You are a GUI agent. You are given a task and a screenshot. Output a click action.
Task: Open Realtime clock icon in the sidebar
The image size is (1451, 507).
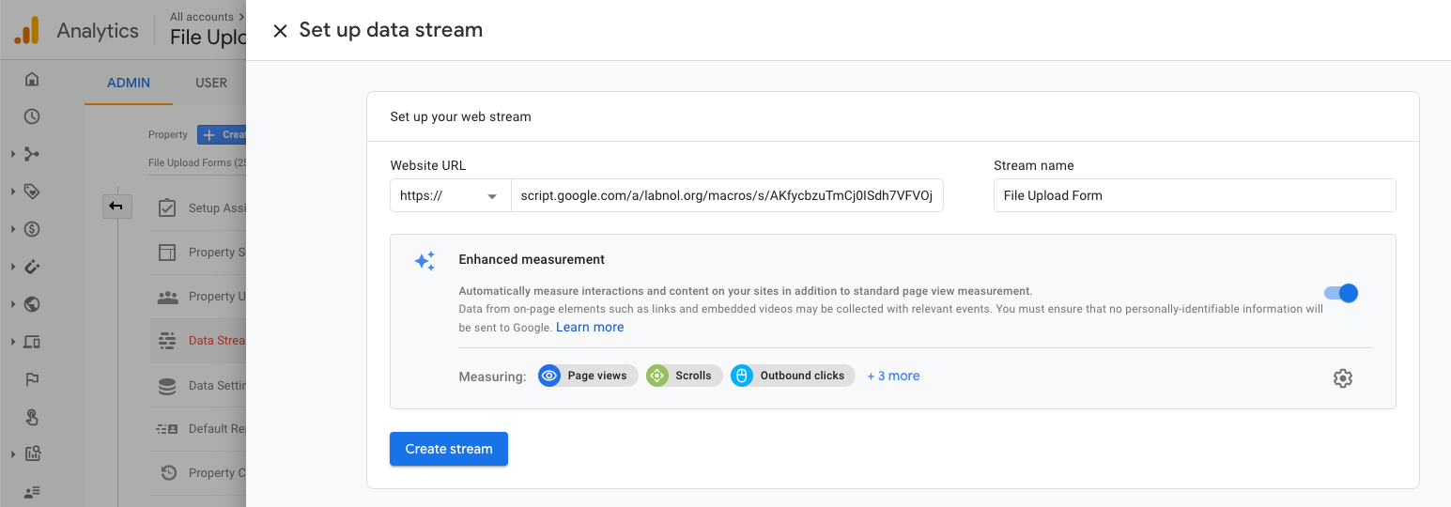(x=32, y=116)
